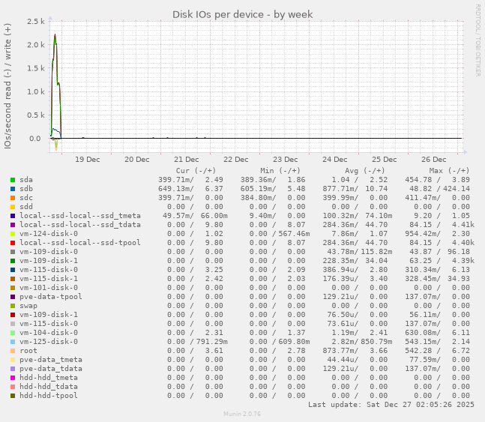Click the '0.5 k' y-axis label
This screenshot has width=485, height=422.
[36, 115]
